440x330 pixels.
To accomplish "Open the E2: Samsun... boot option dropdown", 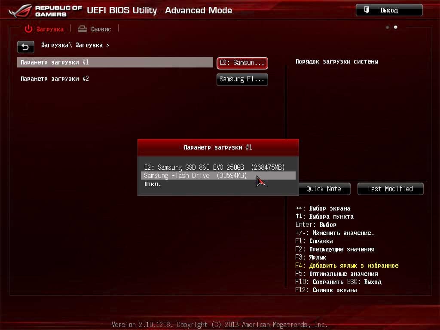I will pos(242,63).
